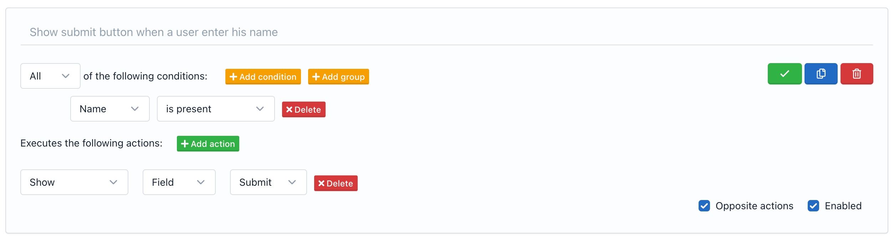
Task: Open the Field target type dropdown
Action: pos(179,182)
